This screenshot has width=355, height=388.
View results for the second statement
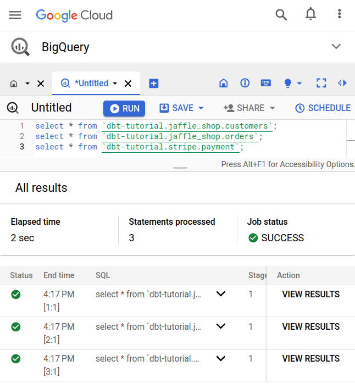pos(310,326)
